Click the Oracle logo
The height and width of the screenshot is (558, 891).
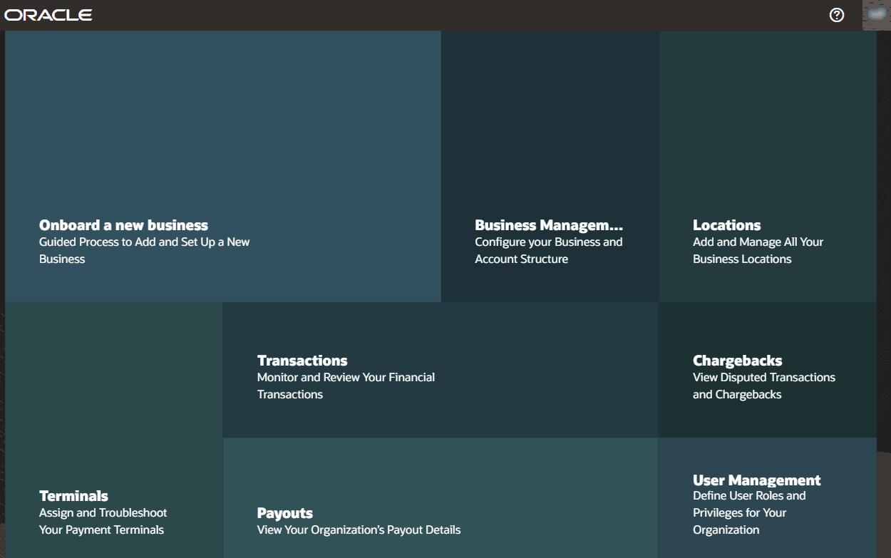tap(48, 14)
